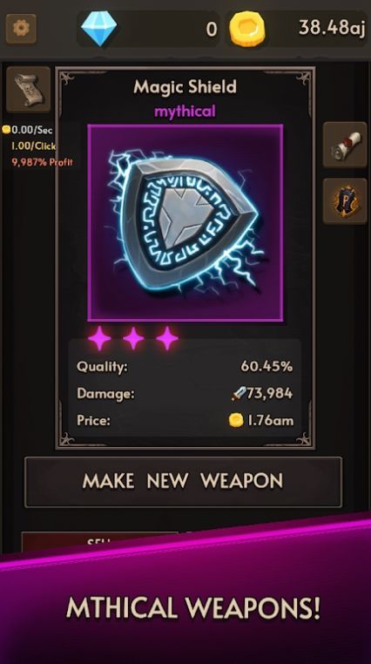Open the settings gear icon
This screenshot has height=664, width=371.
coord(21,29)
